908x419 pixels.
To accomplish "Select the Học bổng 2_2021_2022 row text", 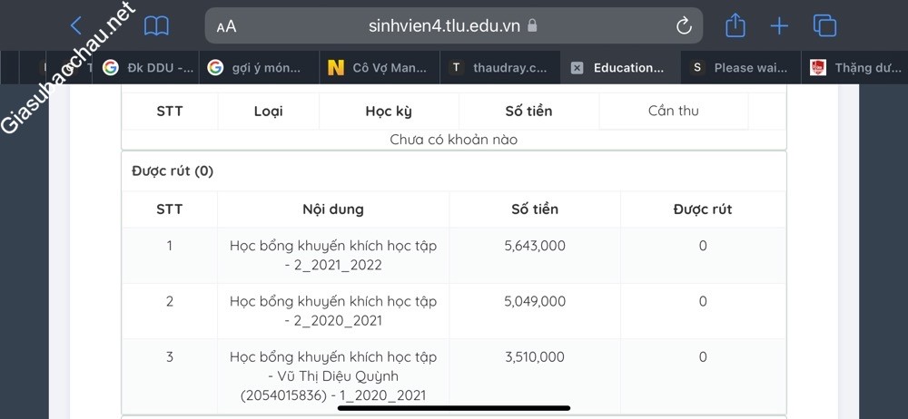I will (x=332, y=256).
